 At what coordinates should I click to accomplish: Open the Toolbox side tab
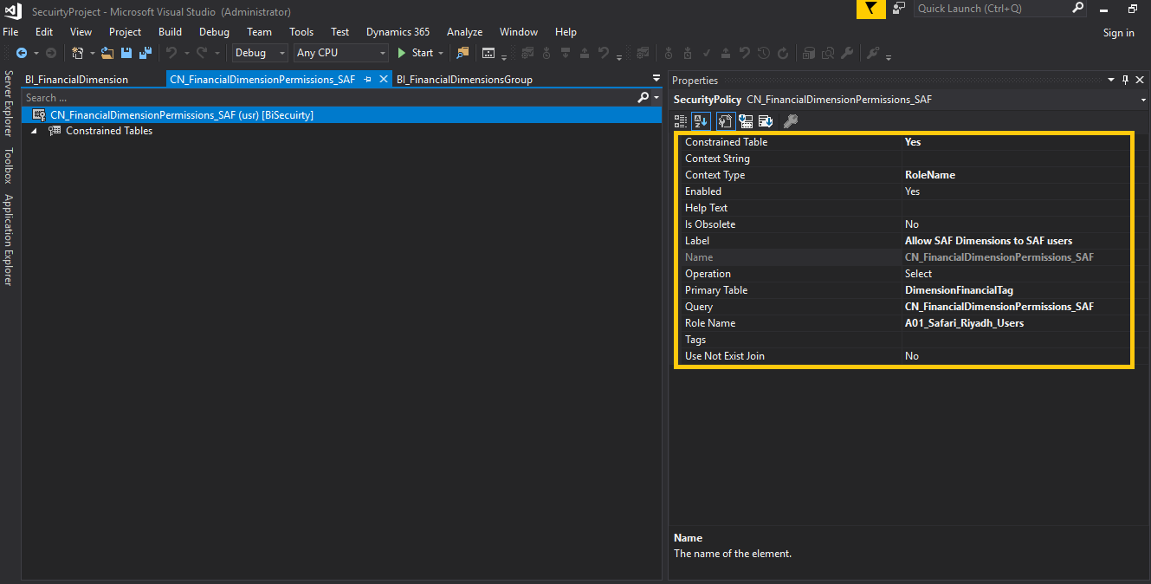(8, 165)
